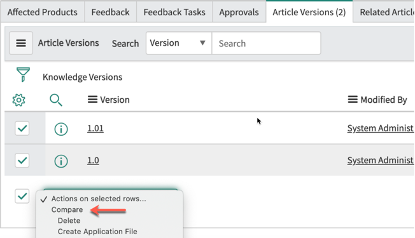Click the Knowledge Versions filter funnel icon
Screen dimensions: 415x238
pyautogui.click(x=23, y=75)
